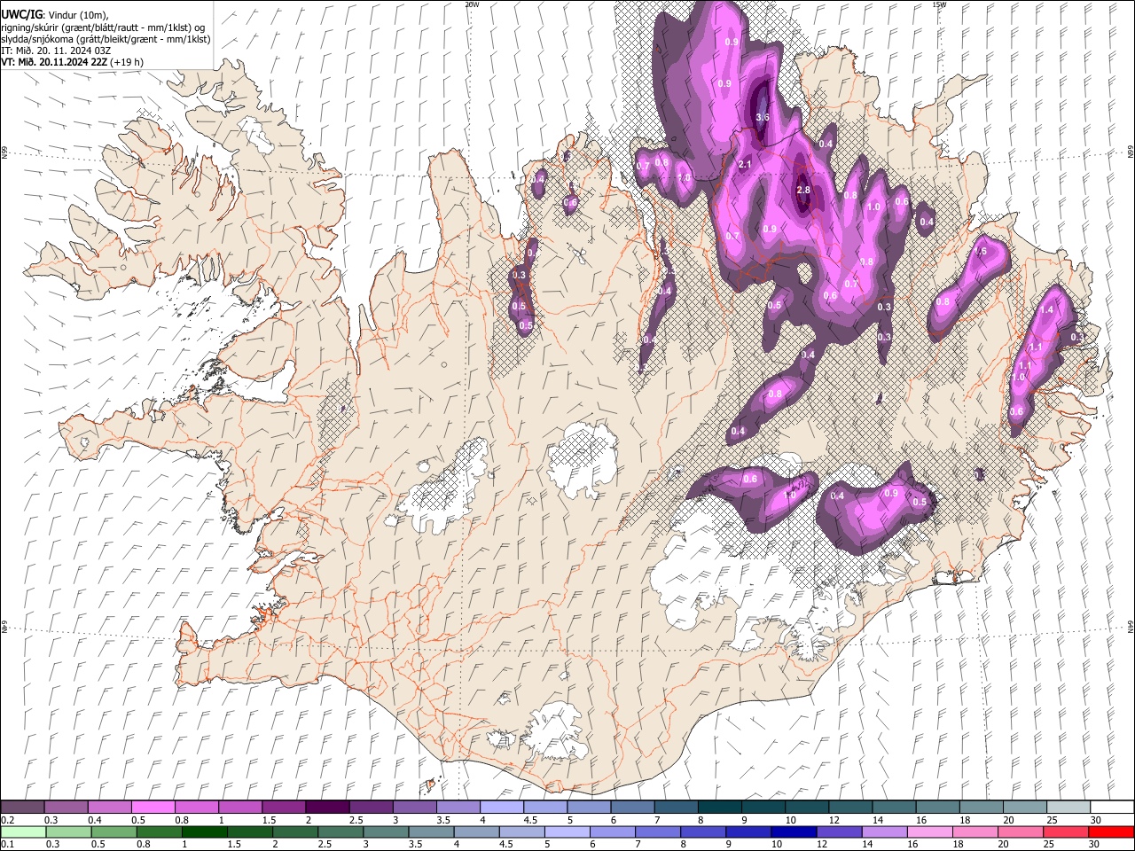
Task: Click the IT initial time line
Action: coord(56,51)
